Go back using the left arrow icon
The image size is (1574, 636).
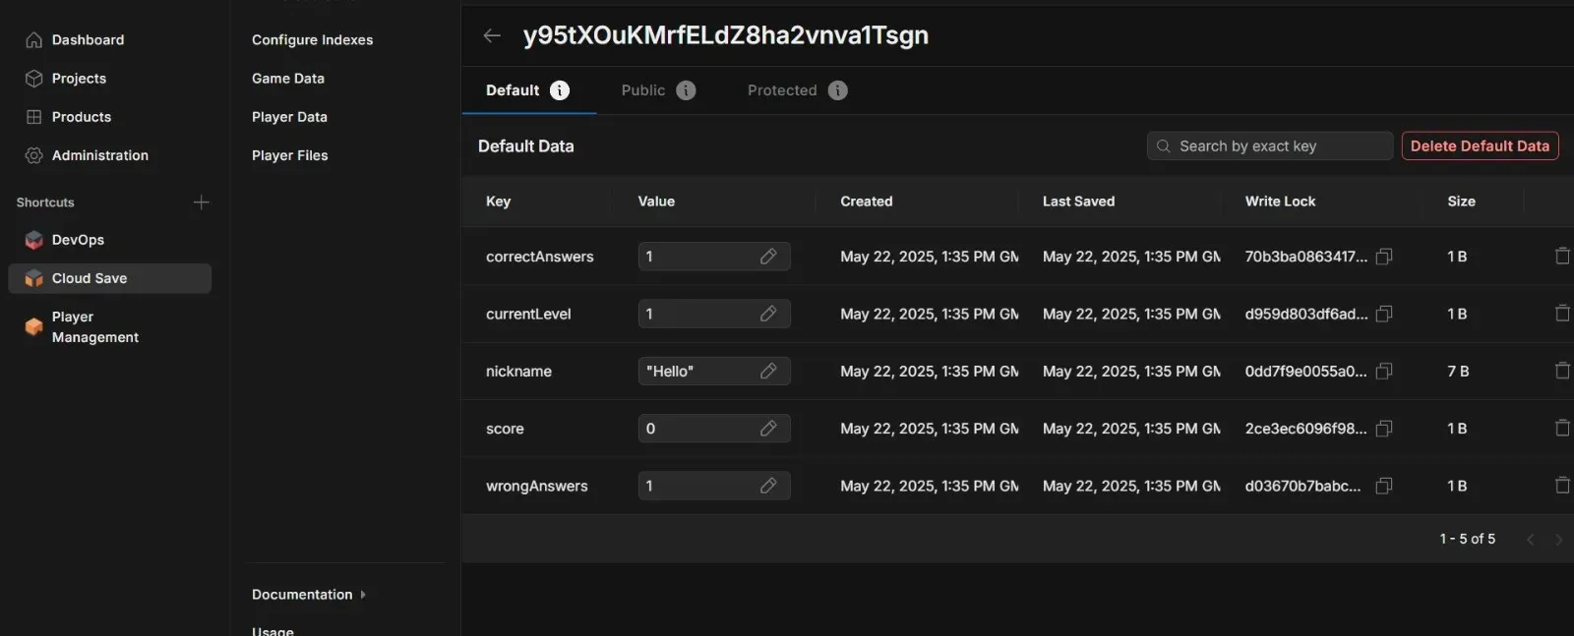pyautogui.click(x=492, y=35)
